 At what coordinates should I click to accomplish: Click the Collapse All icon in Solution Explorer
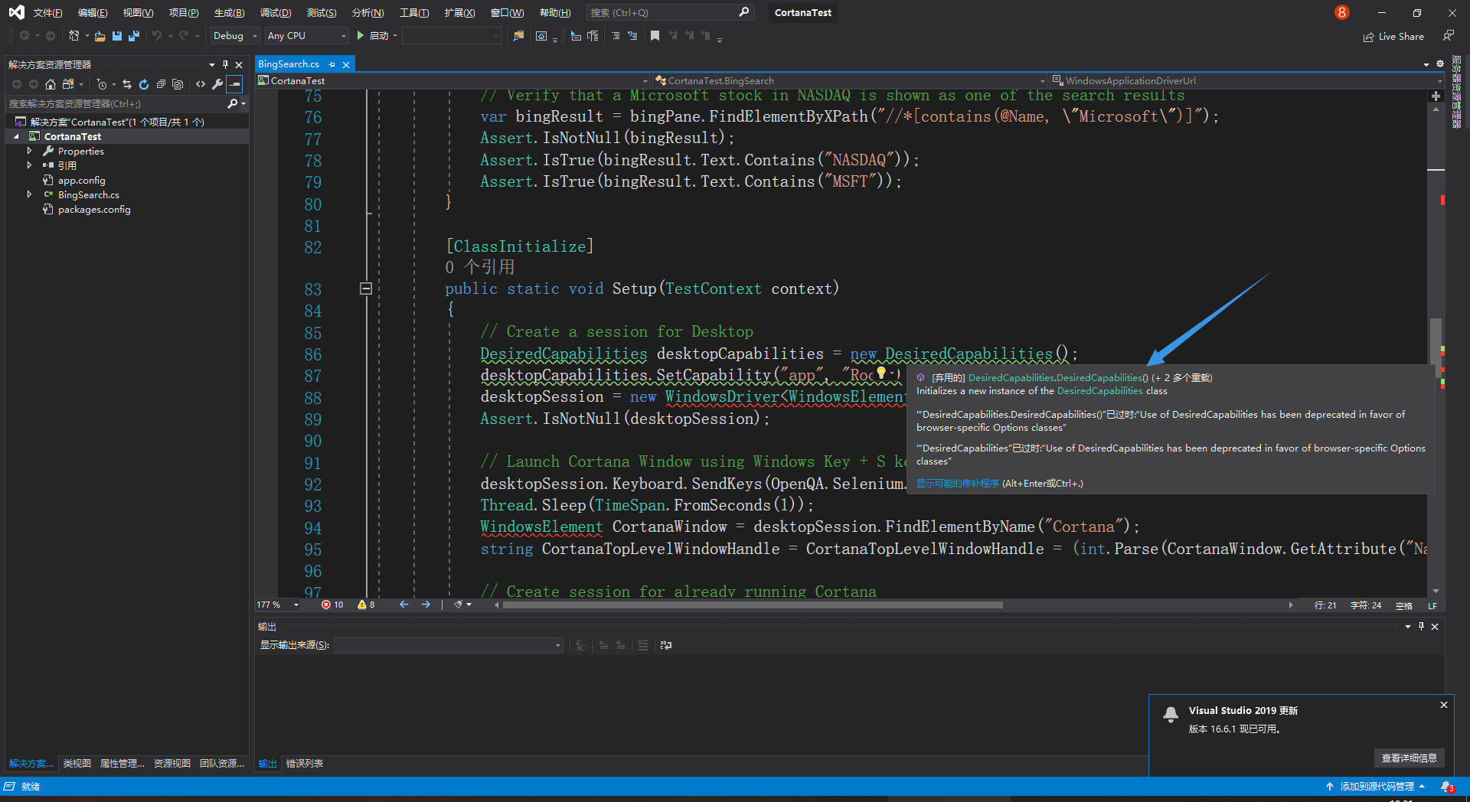click(162, 84)
